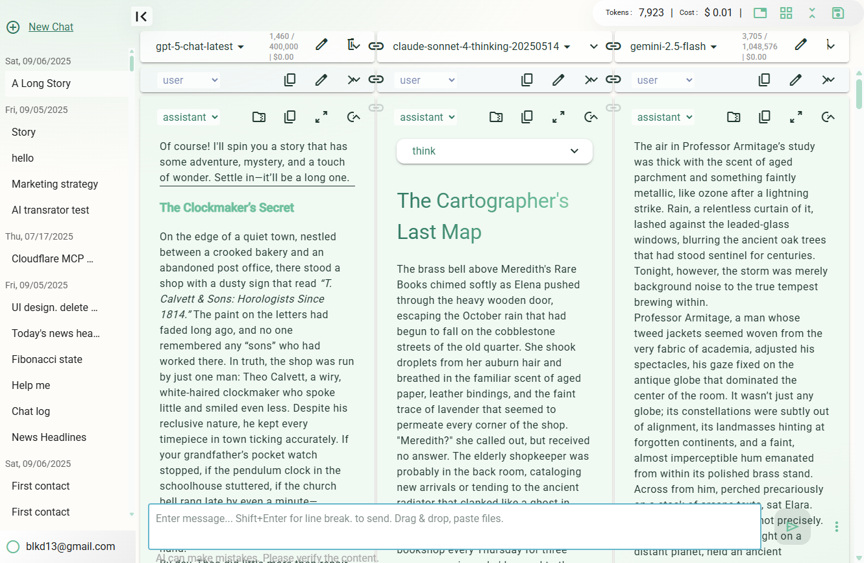
Task: Open the 'Marketing strategy' chat
Action: [x=55, y=184]
